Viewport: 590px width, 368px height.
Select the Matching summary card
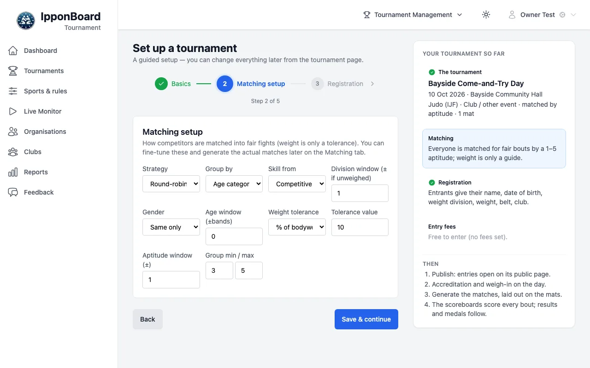(x=494, y=149)
